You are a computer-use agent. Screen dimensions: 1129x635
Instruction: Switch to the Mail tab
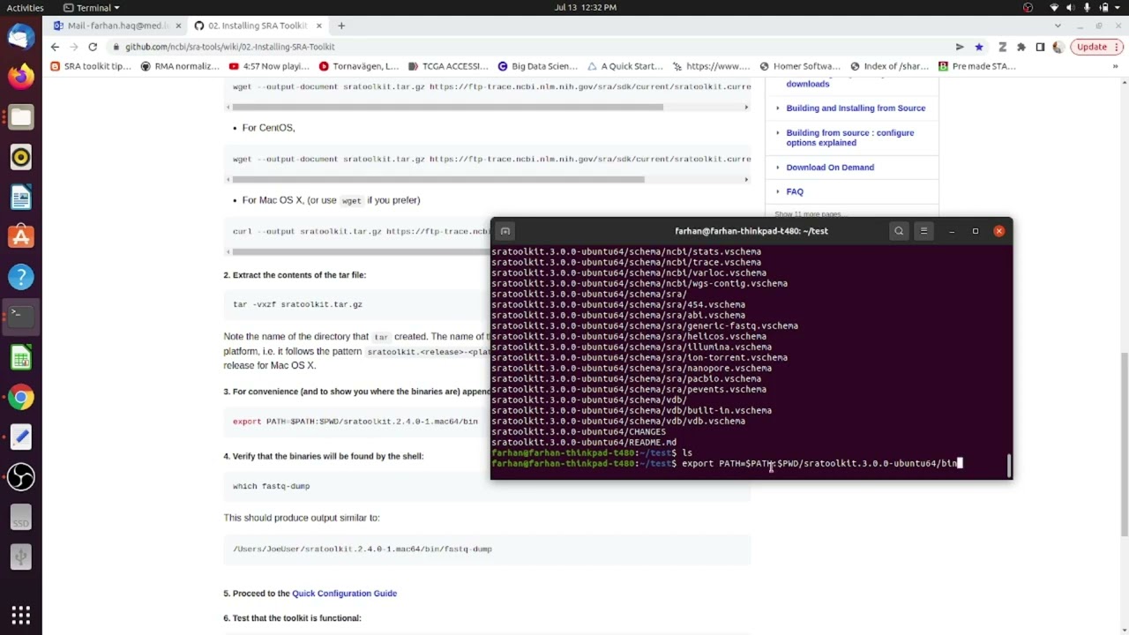115,26
